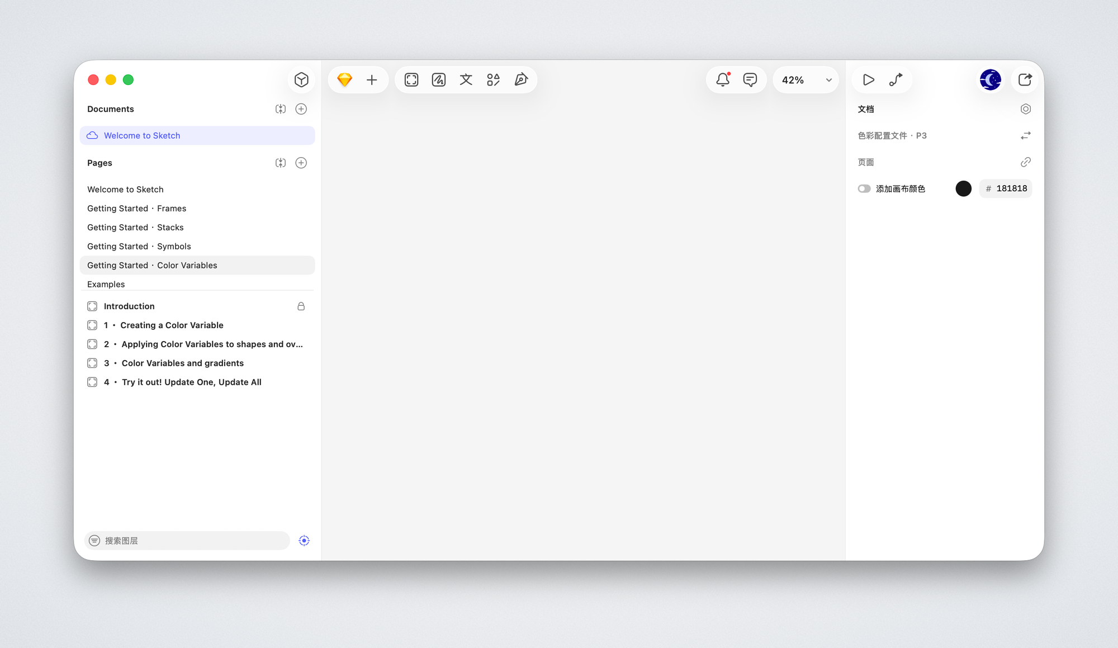This screenshot has height=648, width=1118.
Task: Click the plus insert button in toolbar
Action: coord(372,80)
